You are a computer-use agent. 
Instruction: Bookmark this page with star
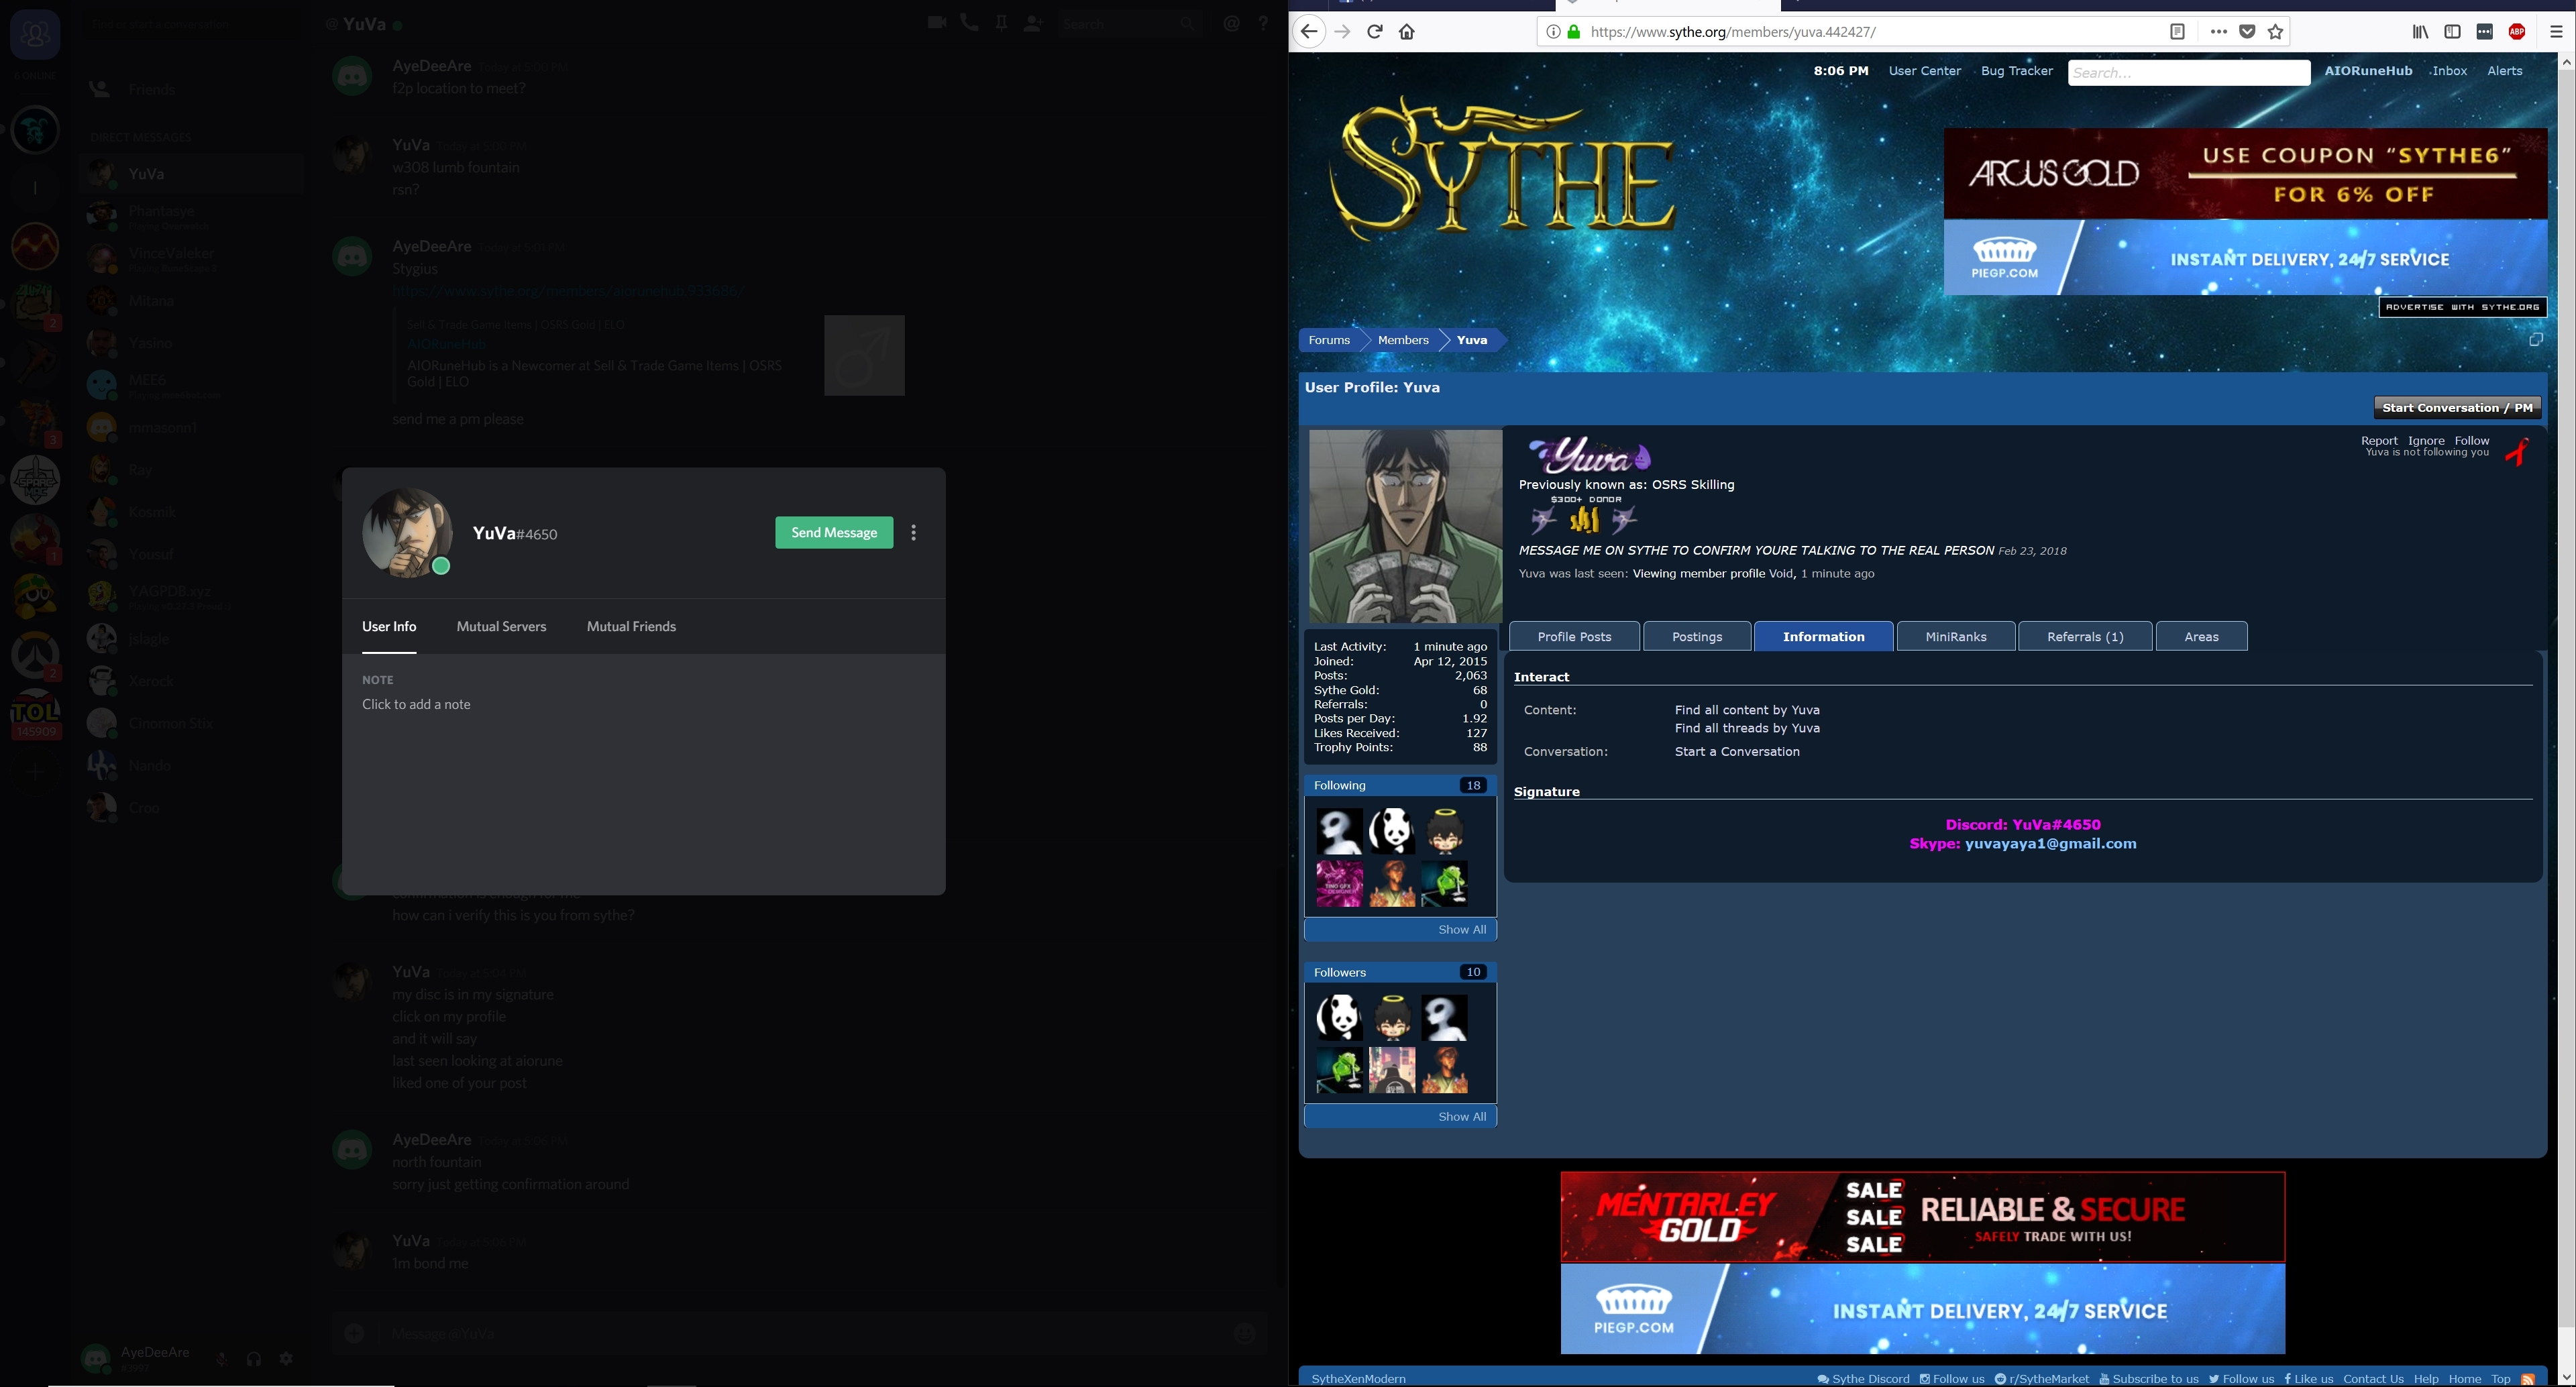(x=2276, y=32)
